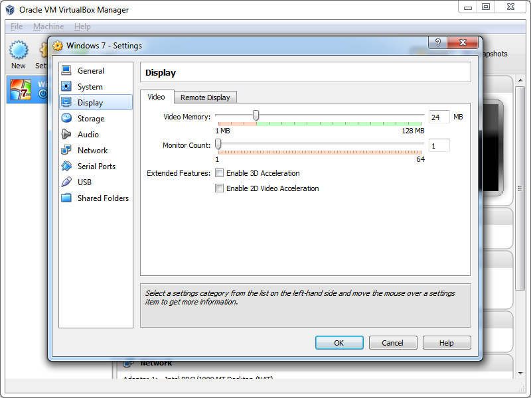531x398 pixels.
Task: Select the Shared Folders icon
Action: tap(66, 198)
